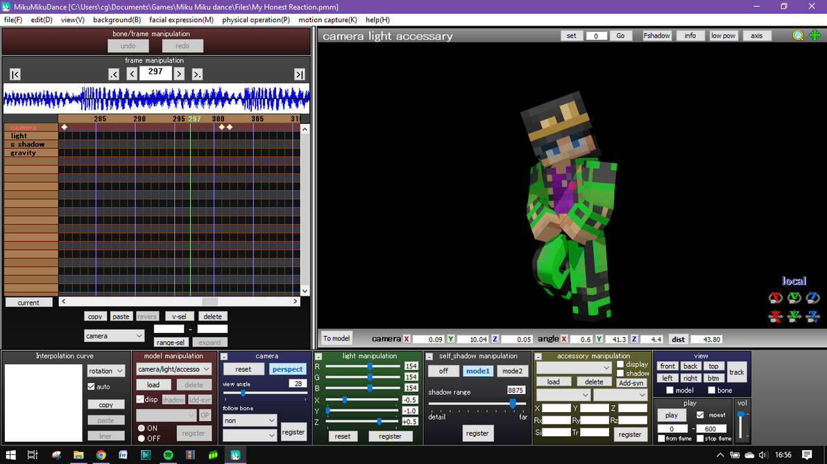Click the red X local rotation icon
827x464 pixels.
click(x=776, y=298)
